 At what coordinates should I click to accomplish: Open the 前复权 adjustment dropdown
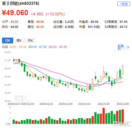tap(124, 47)
